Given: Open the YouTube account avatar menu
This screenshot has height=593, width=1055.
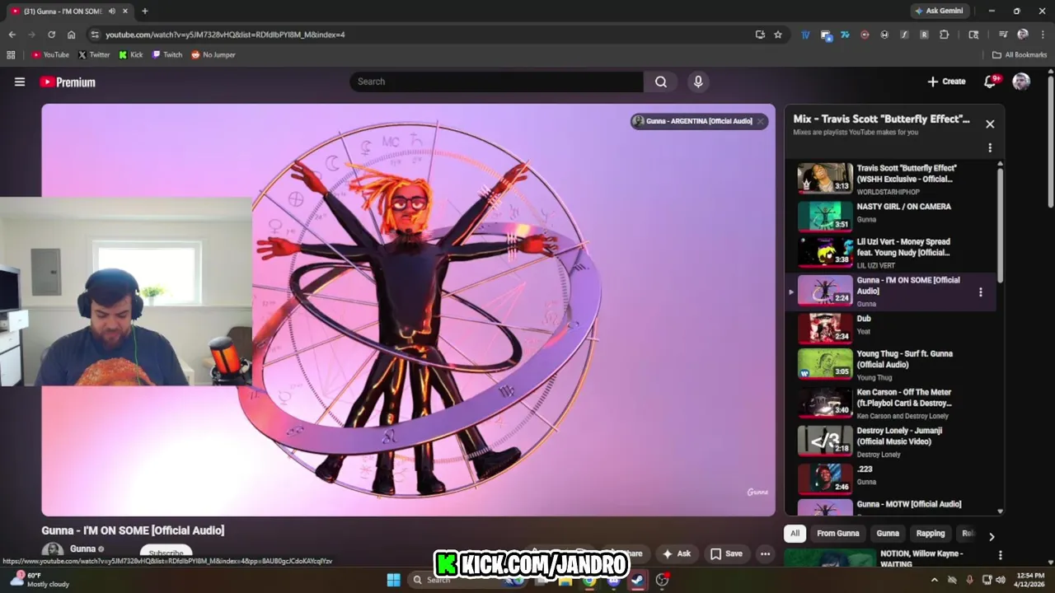Looking at the screenshot, I should coord(1021,82).
